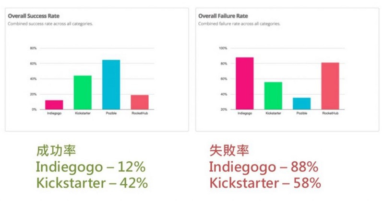Click the Indiegogo – 12% text
Image resolution: width=384 pixels, height=201 pixels.
(x=91, y=167)
